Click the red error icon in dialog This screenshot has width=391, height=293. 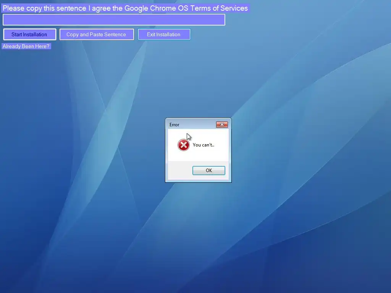coord(184,145)
